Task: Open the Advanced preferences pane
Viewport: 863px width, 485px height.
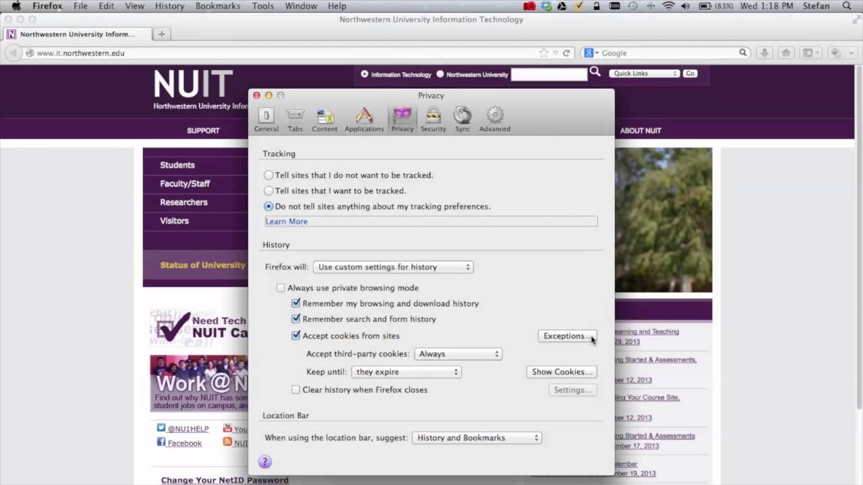Action: (x=494, y=119)
